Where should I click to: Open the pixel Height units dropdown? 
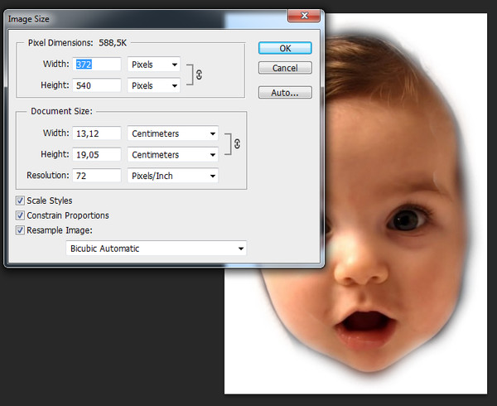point(154,85)
